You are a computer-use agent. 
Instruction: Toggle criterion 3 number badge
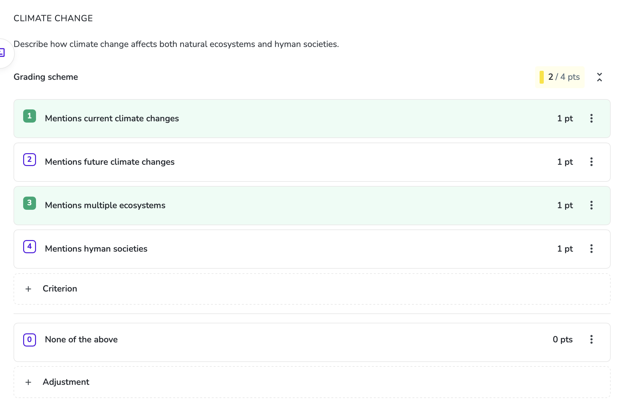30,203
